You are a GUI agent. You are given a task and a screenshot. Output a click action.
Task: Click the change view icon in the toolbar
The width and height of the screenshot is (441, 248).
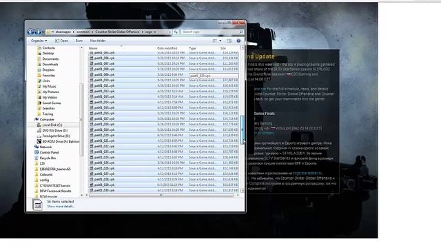click(215, 41)
